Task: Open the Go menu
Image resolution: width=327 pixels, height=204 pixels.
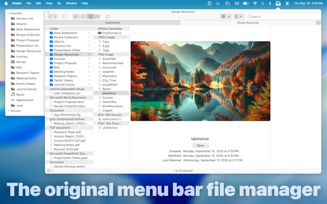Action: pyautogui.click(x=59, y=3)
